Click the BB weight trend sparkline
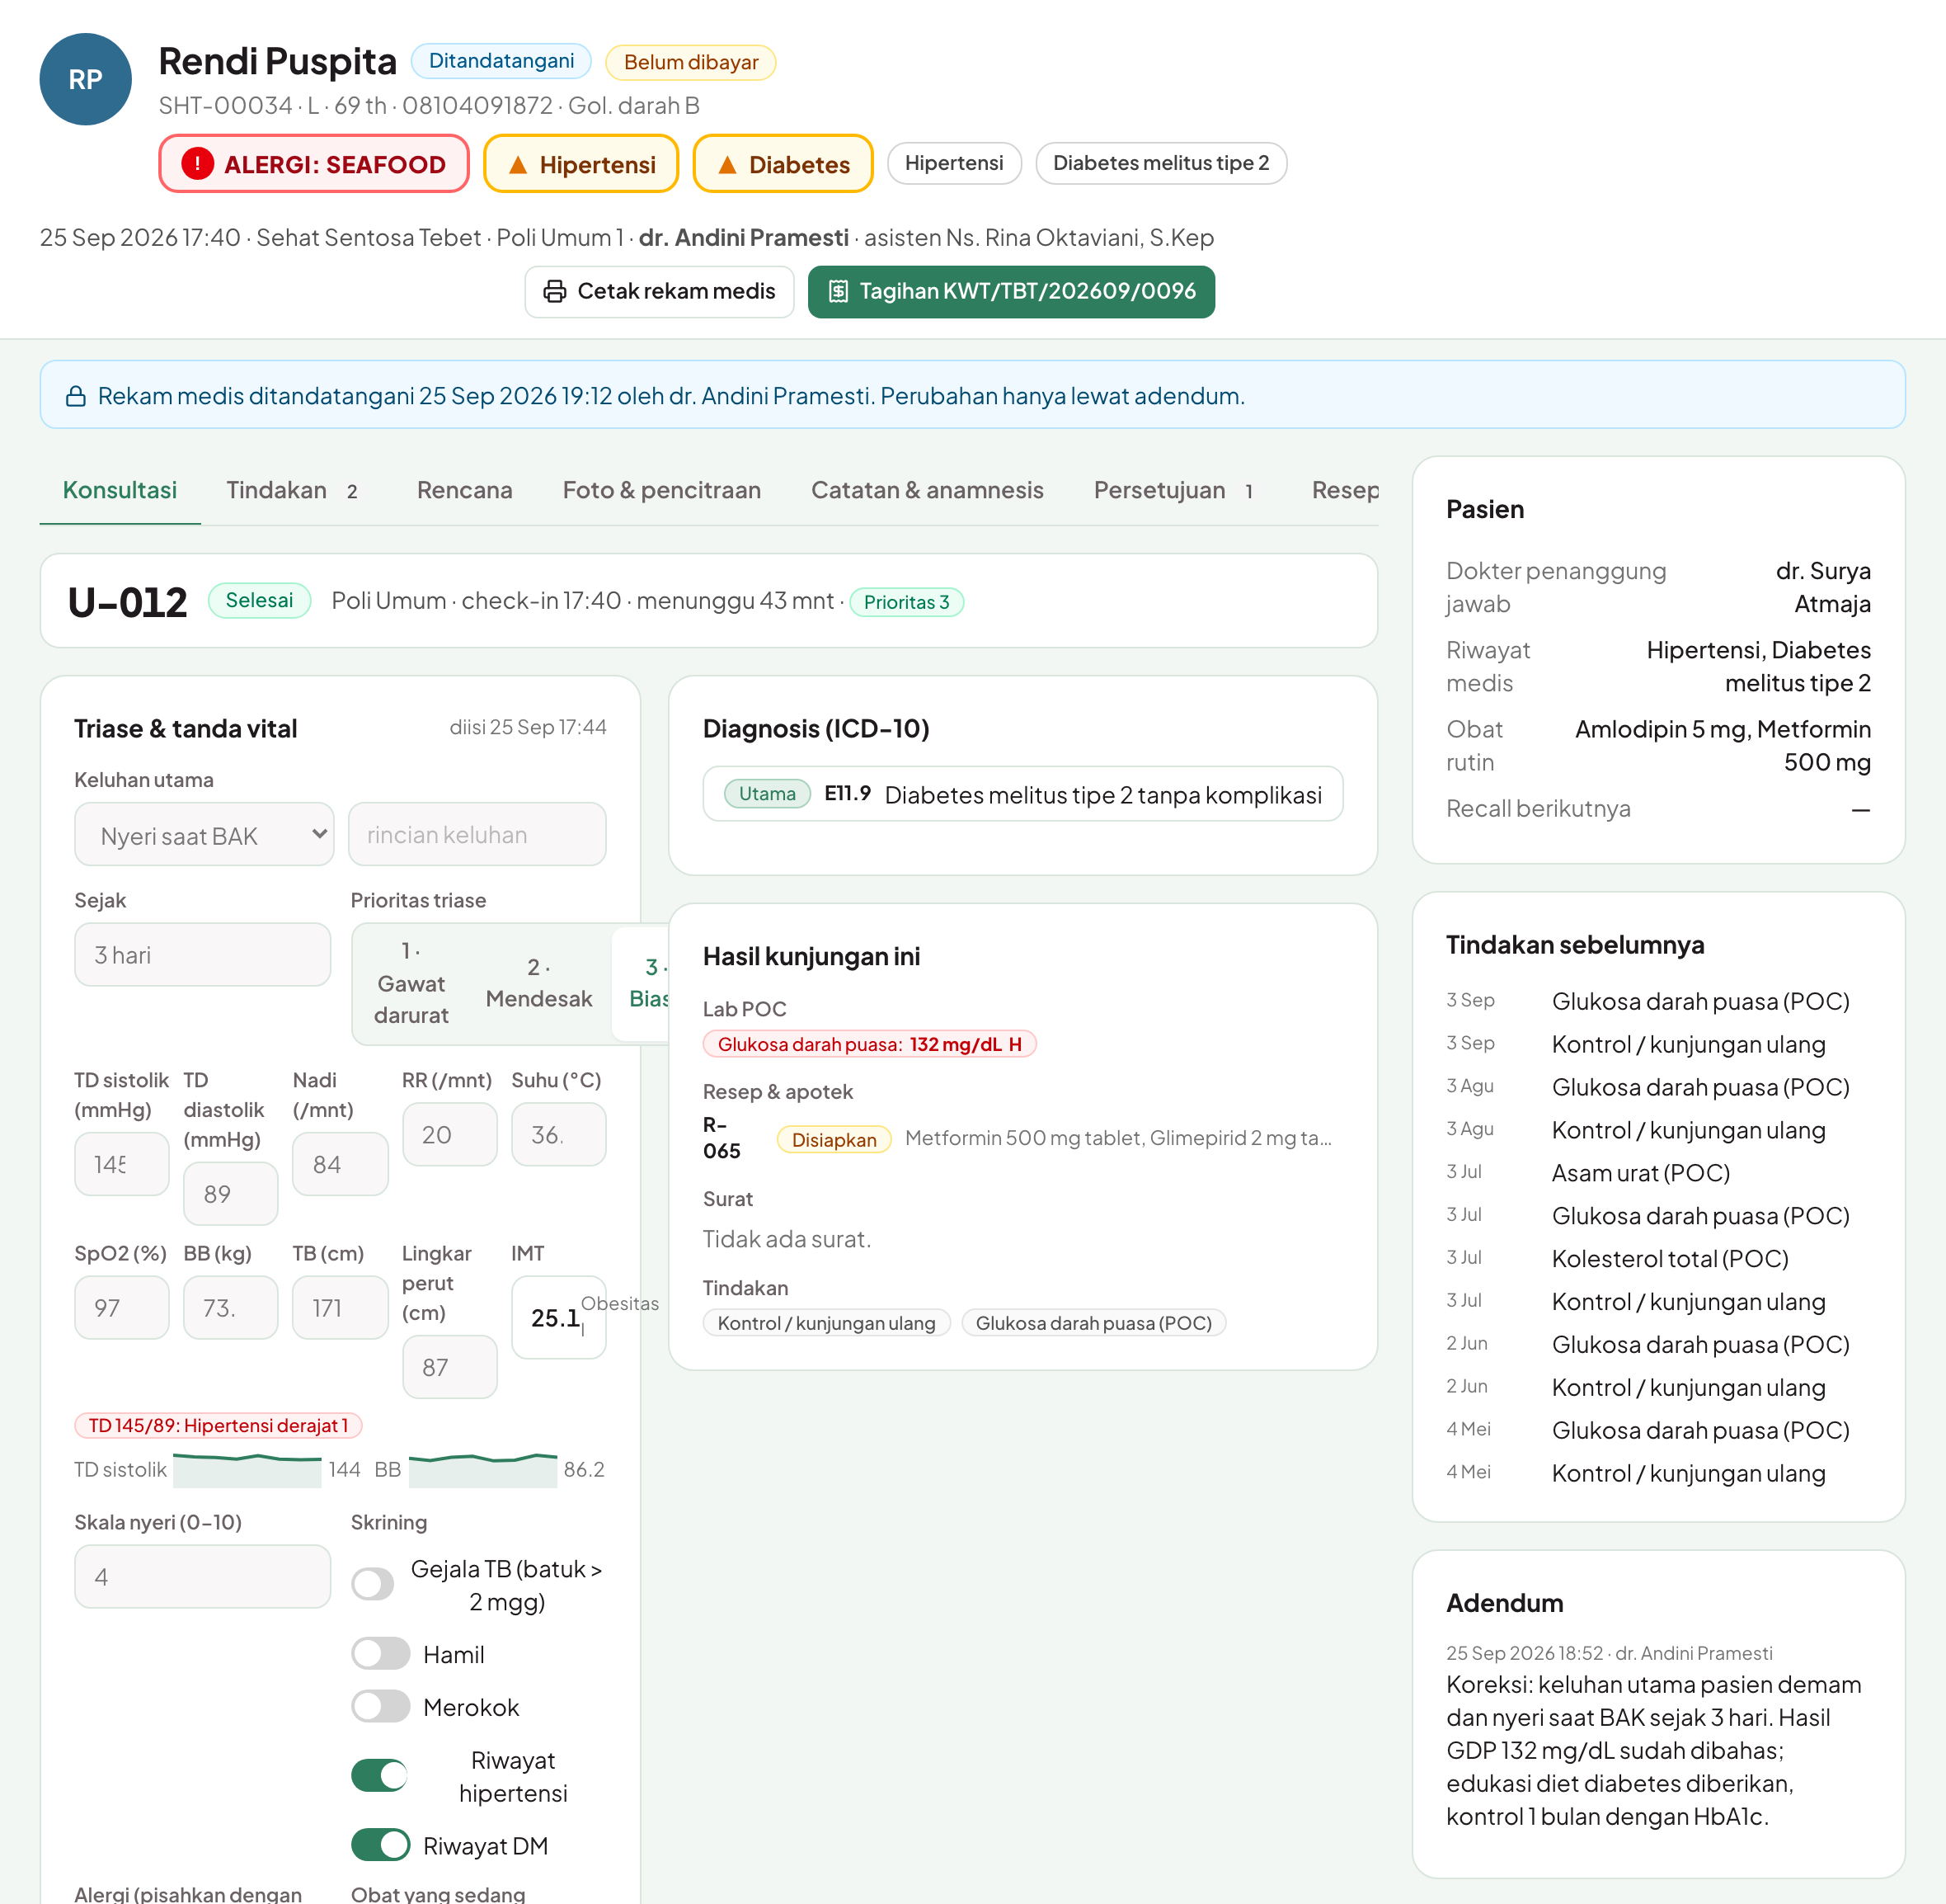Image resolution: width=1946 pixels, height=1904 pixels. pyautogui.click(x=482, y=1469)
